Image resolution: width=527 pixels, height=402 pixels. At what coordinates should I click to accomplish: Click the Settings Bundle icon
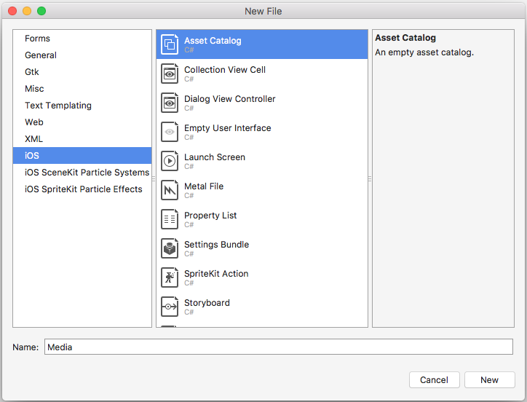pyautogui.click(x=170, y=248)
